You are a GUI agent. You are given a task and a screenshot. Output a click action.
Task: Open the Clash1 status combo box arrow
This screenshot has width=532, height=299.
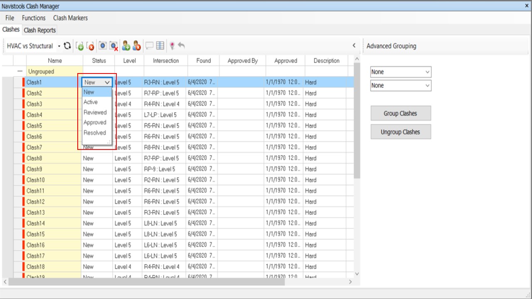click(107, 82)
